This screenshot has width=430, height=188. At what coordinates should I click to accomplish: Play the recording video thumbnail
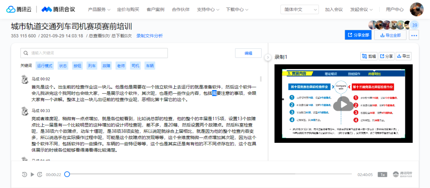click(x=344, y=104)
